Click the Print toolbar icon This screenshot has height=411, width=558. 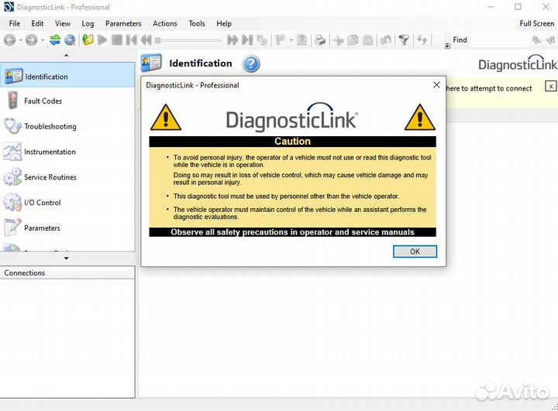click(x=320, y=39)
